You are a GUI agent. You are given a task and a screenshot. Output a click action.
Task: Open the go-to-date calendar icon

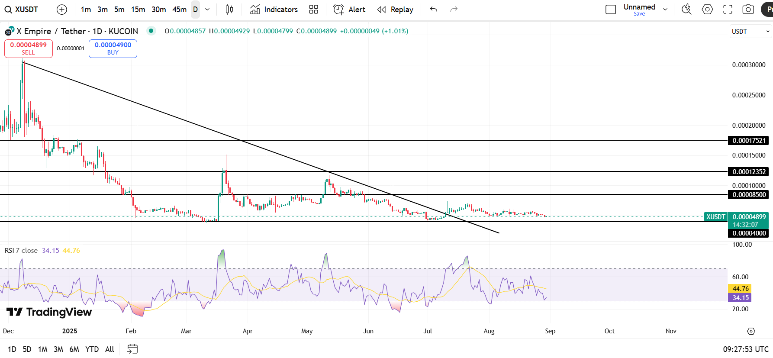(132, 349)
